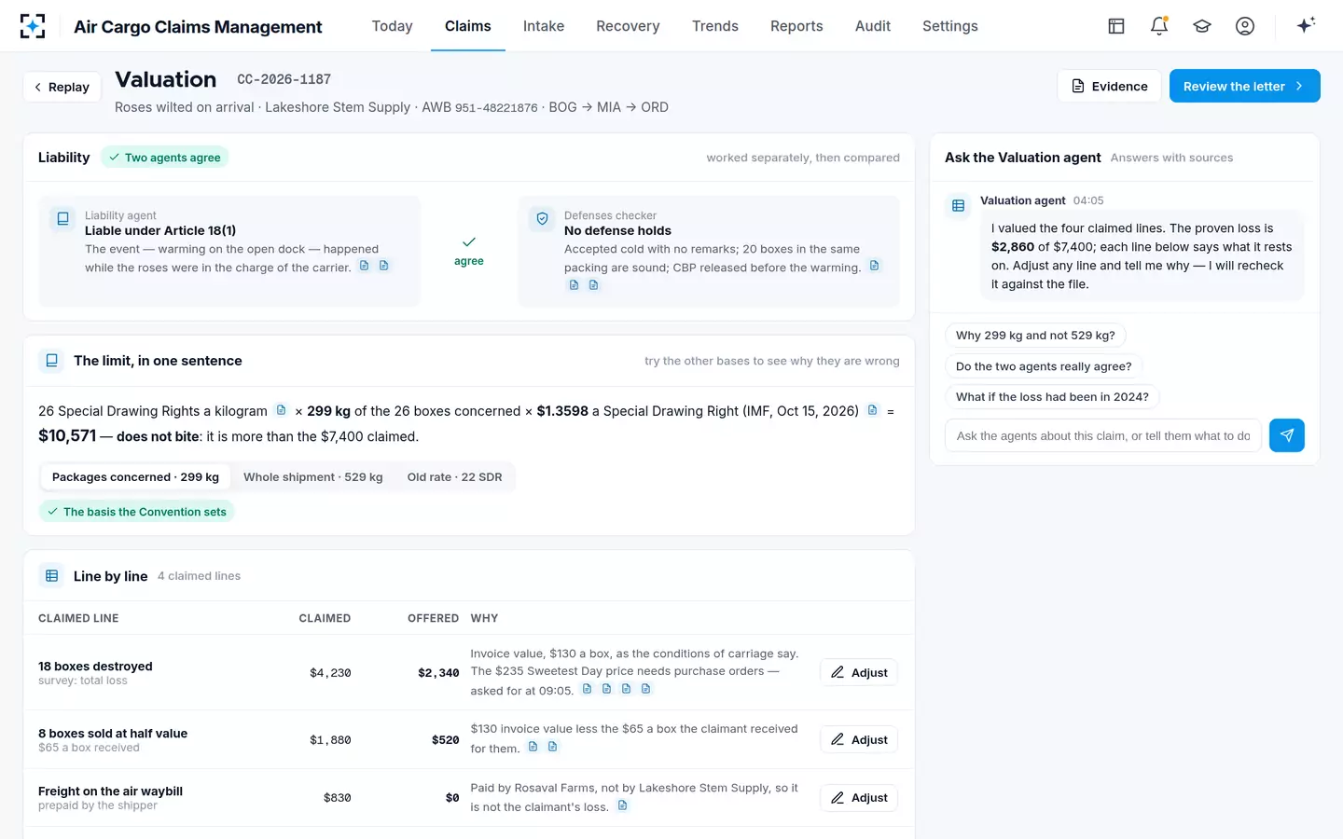Open the Evidence button
Image resolution: width=1343 pixels, height=839 pixels.
point(1109,86)
